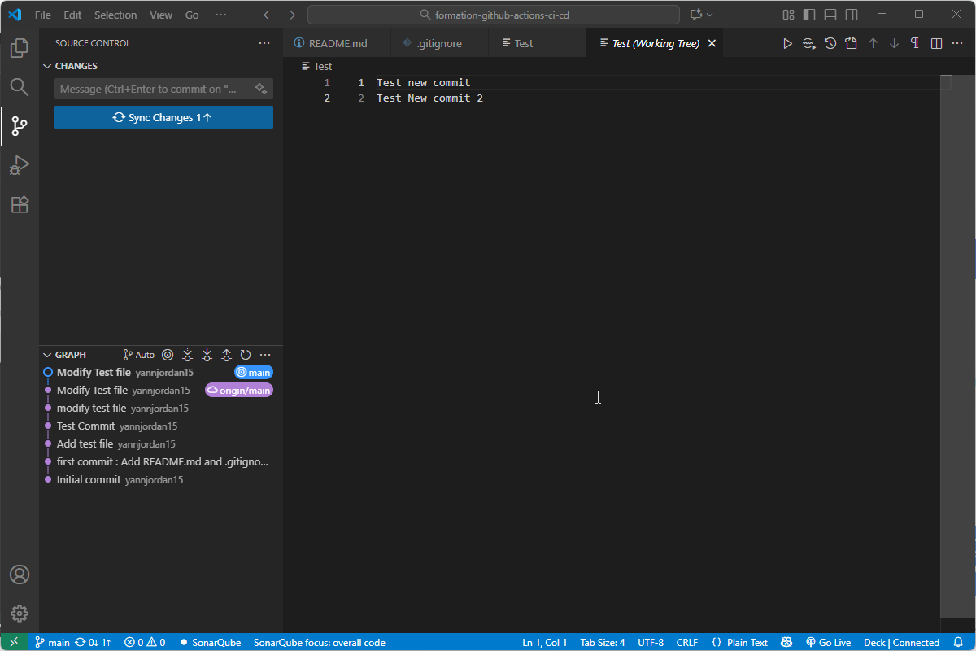Open the Auto branch picker in Graph
The image size is (976, 651).
point(138,355)
